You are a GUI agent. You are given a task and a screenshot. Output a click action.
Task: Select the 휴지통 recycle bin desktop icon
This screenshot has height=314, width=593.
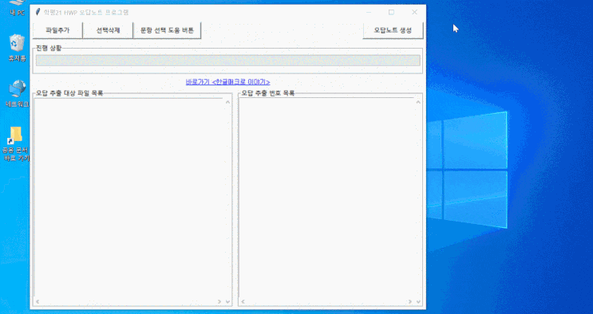(17, 48)
